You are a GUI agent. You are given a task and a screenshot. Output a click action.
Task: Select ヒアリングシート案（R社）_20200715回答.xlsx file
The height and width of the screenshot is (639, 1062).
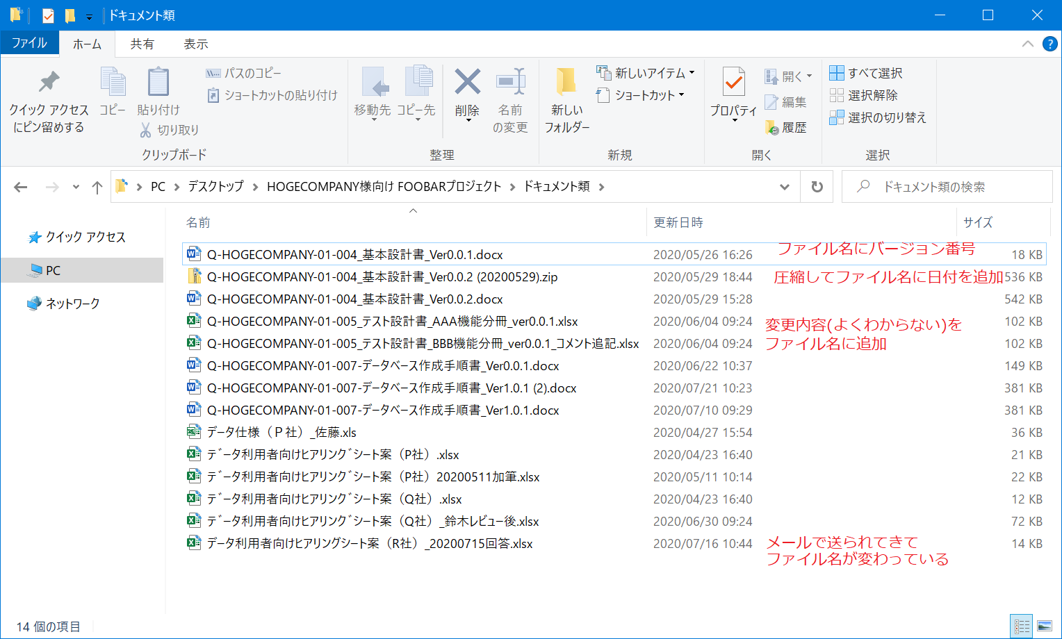(x=370, y=544)
